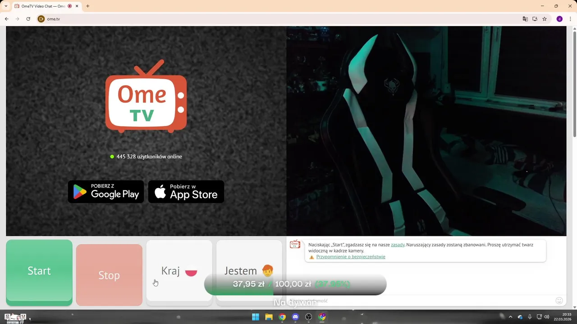
Task: Open the Chrome profile avatar
Action: [x=559, y=19]
